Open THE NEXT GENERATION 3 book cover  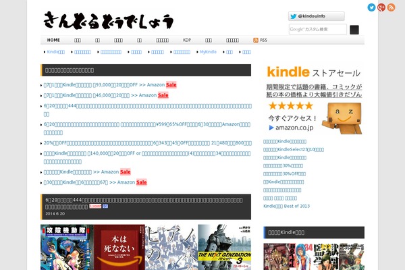click(x=225, y=247)
